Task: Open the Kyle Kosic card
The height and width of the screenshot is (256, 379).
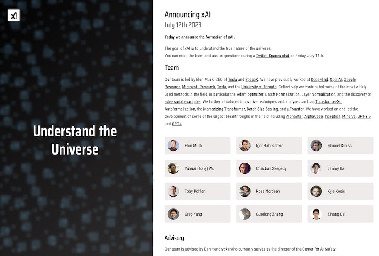Action: tap(340, 191)
